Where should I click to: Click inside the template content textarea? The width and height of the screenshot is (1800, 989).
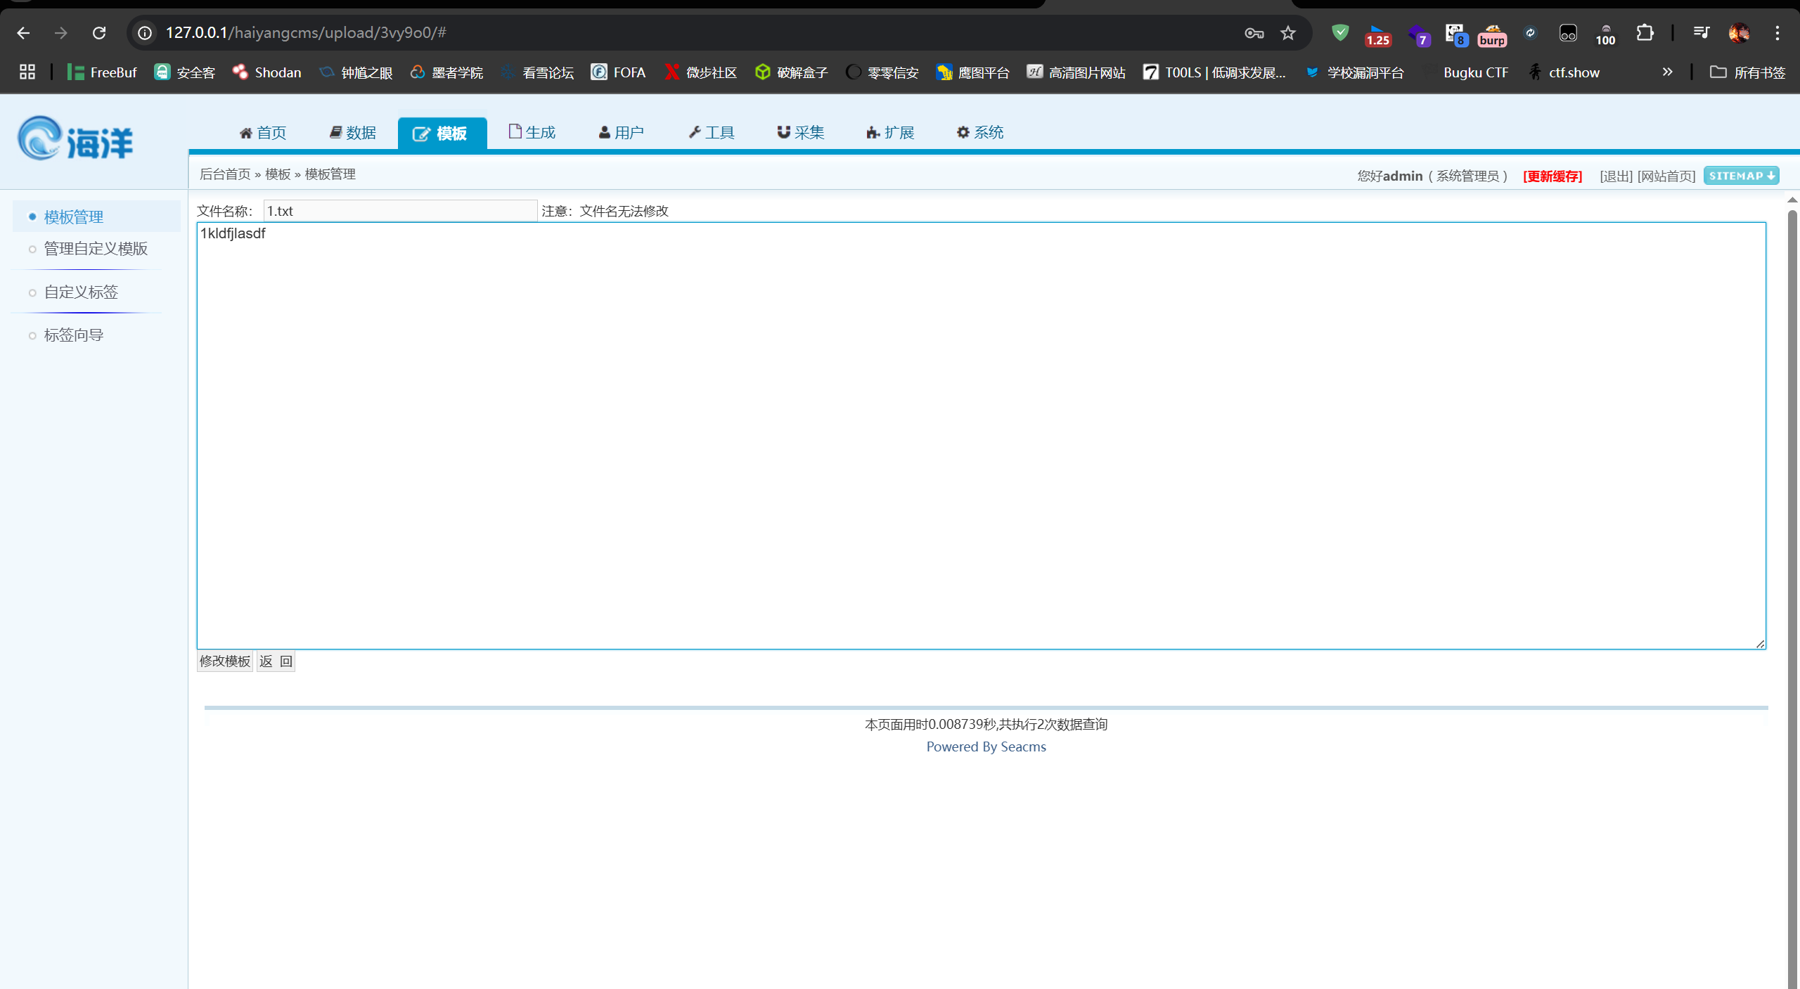coord(981,436)
